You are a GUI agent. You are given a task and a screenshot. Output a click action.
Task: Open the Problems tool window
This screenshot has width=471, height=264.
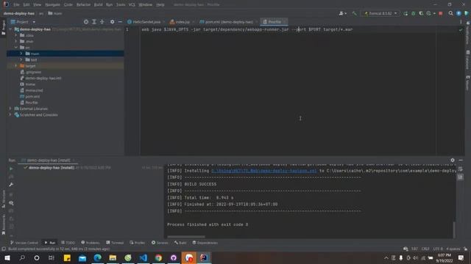90,243
